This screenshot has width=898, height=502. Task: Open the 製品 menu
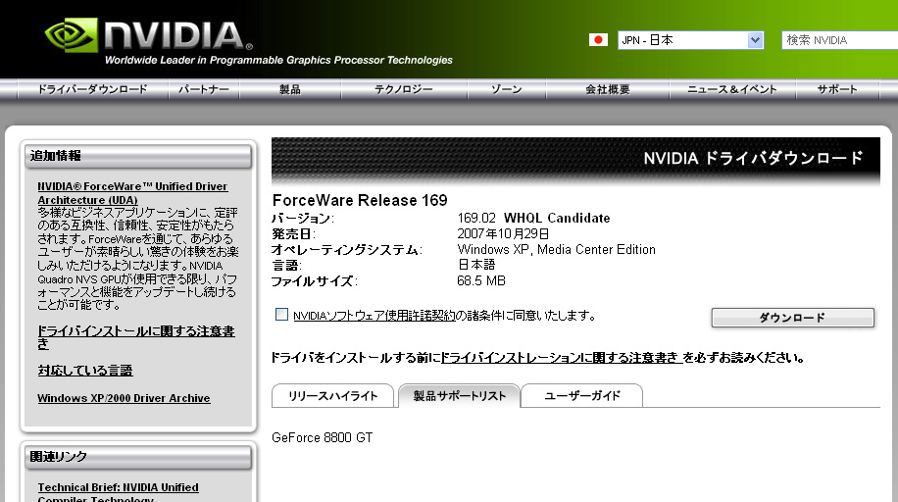click(x=290, y=89)
